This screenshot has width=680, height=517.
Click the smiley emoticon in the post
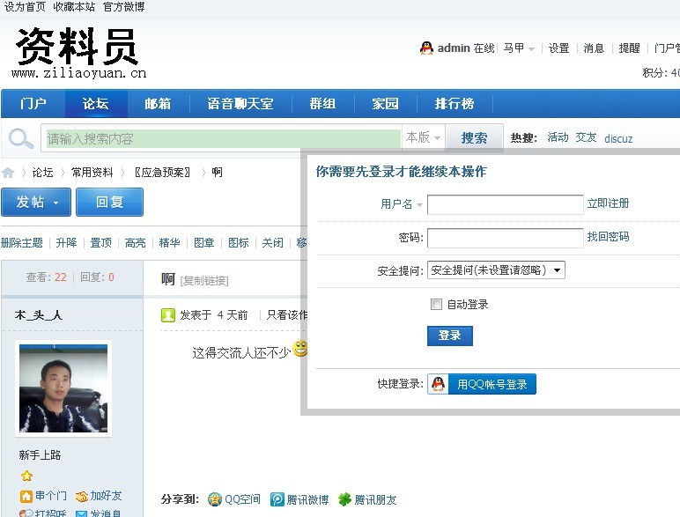[x=300, y=348]
